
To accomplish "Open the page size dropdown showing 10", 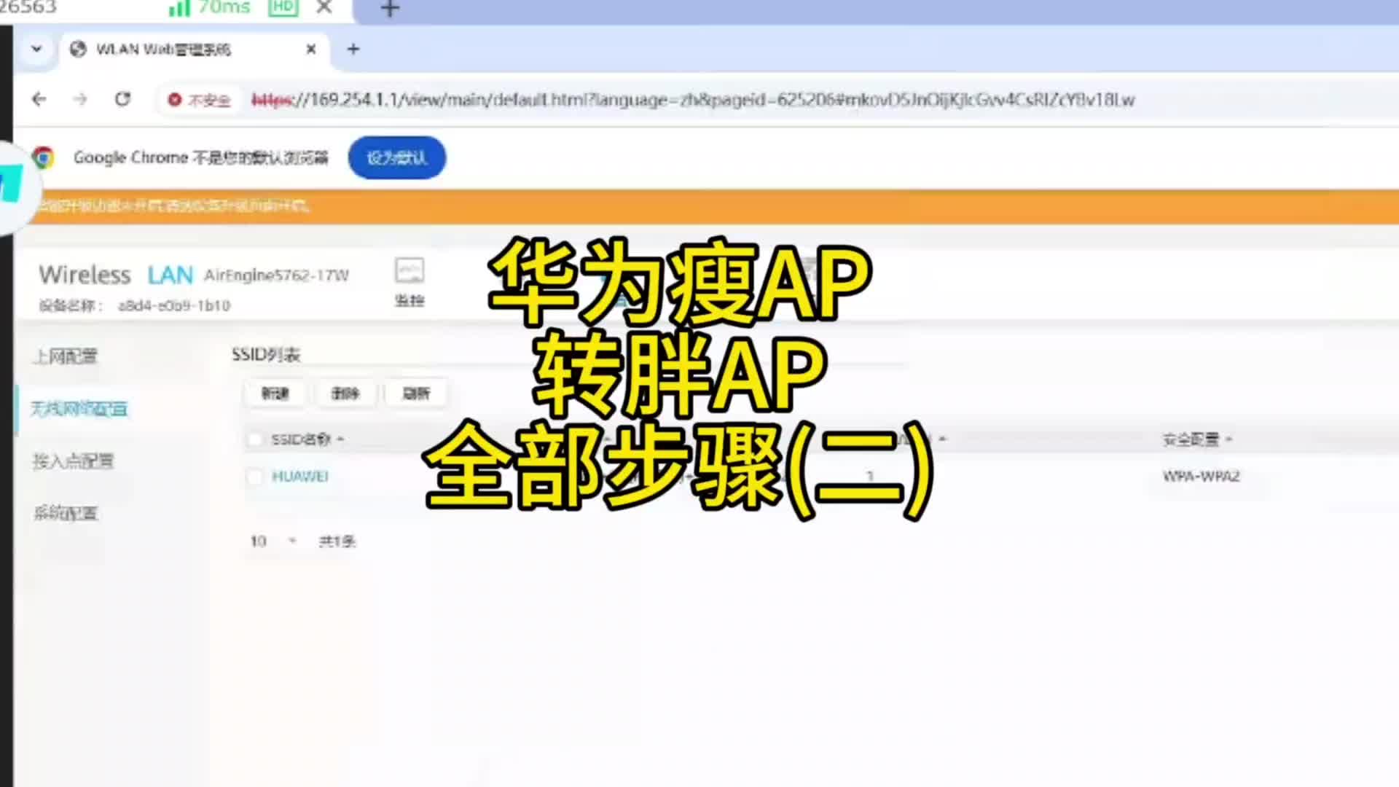I will [x=275, y=541].
